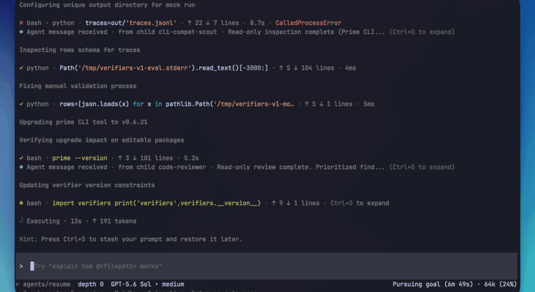Click the checkmark icon before Path read_text command
This screenshot has width=535, height=292.
[x=21, y=68]
